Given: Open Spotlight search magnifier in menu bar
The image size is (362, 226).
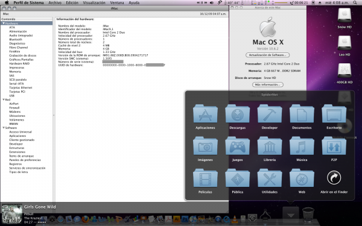Looking at the screenshot, I should [x=355, y=3].
